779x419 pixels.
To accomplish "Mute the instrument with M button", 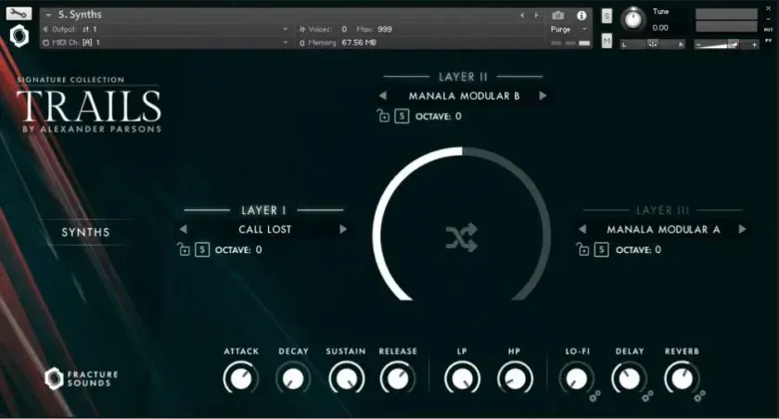I will 607,41.
